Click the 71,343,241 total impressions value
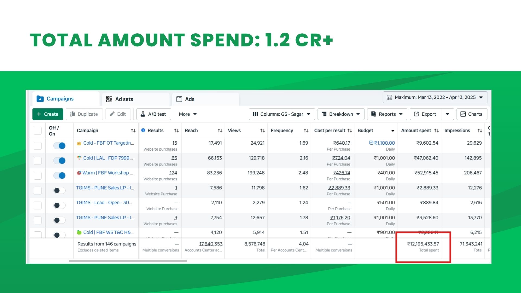The image size is (521, 293). tap(471, 244)
